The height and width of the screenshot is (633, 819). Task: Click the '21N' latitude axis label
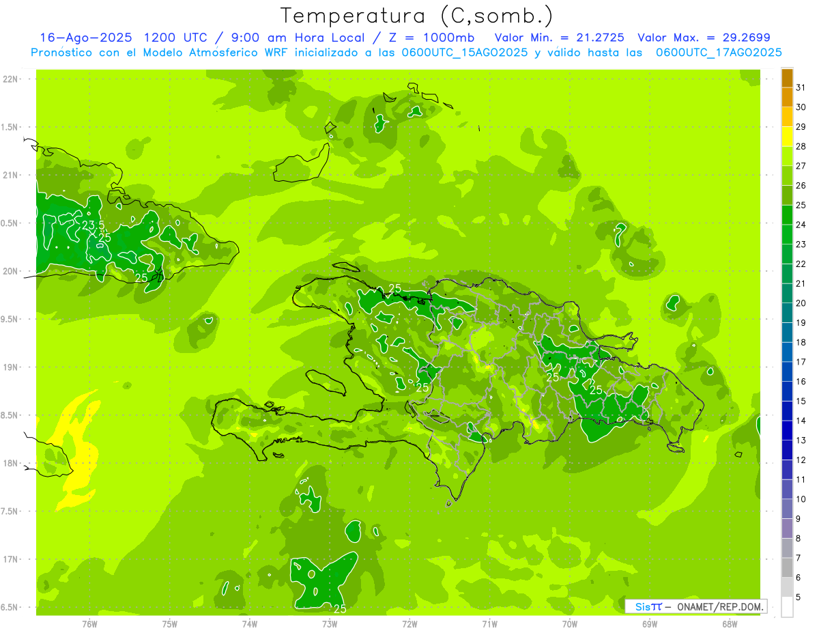[11, 175]
